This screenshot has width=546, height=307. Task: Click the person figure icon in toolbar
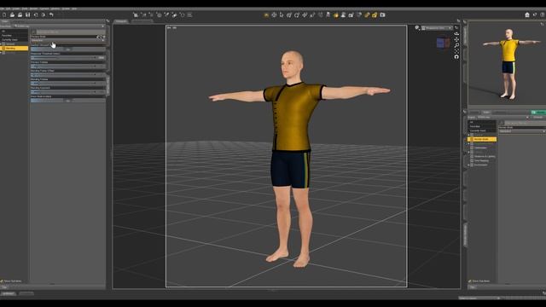343,15
